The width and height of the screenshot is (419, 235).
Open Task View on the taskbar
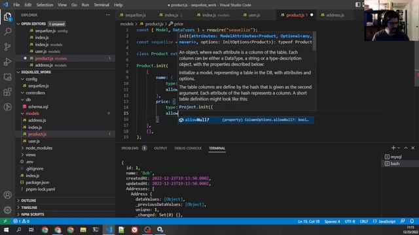click(31, 230)
